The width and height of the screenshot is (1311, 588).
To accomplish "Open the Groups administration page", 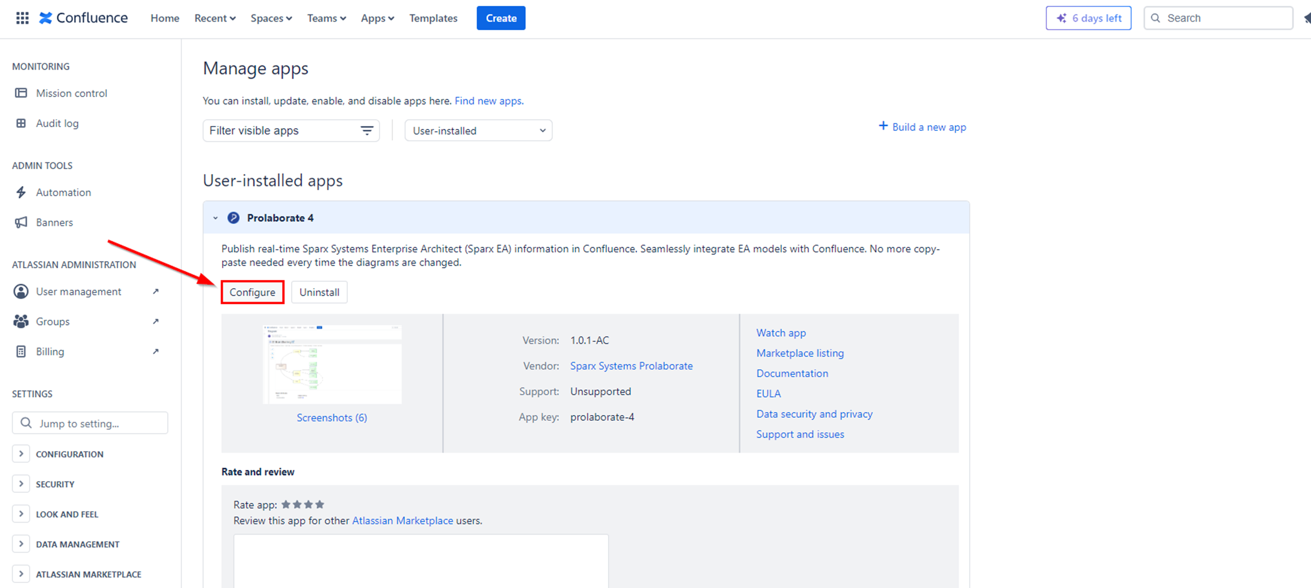I will pos(52,322).
